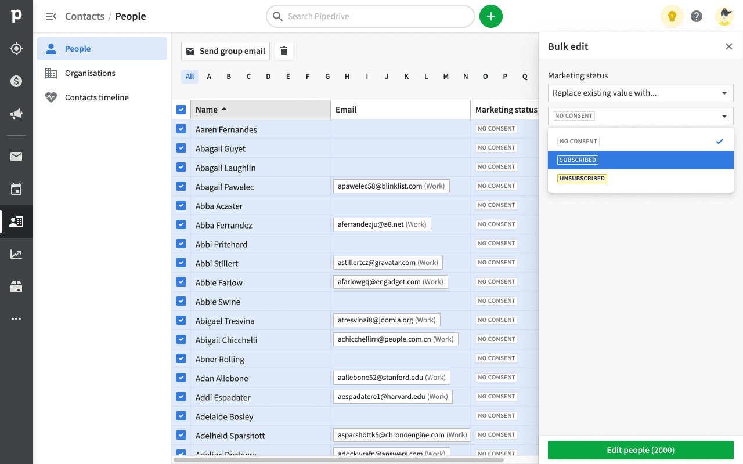Click the Edit people (2000) button

(x=640, y=450)
